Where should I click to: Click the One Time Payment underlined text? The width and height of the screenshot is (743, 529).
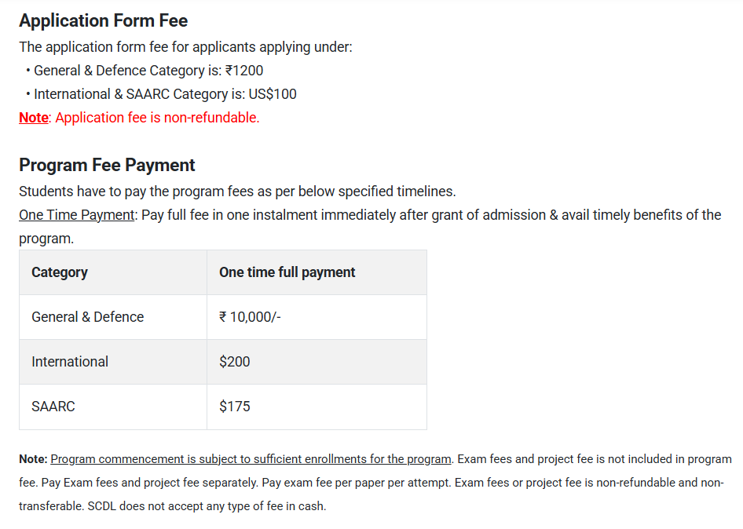pyautogui.click(x=76, y=215)
